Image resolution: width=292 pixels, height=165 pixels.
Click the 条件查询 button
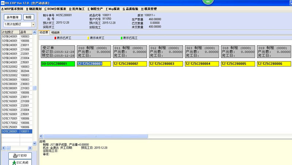12,17
